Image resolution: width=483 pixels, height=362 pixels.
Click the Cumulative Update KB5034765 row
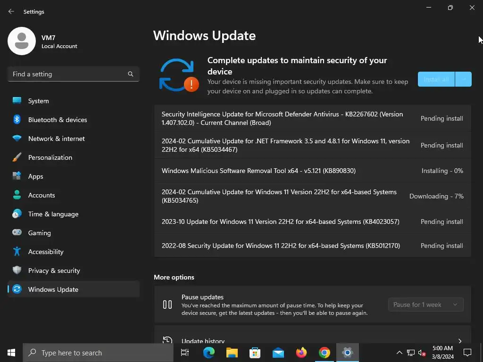[x=313, y=196]
